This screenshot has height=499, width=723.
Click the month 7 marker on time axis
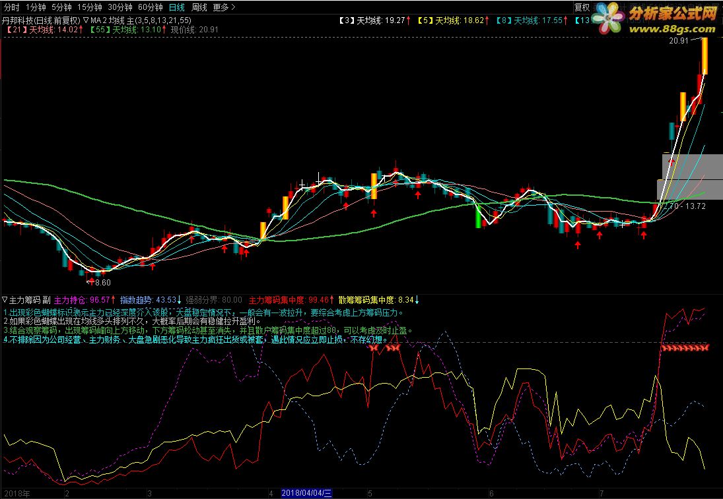click(x=602, y=494)
